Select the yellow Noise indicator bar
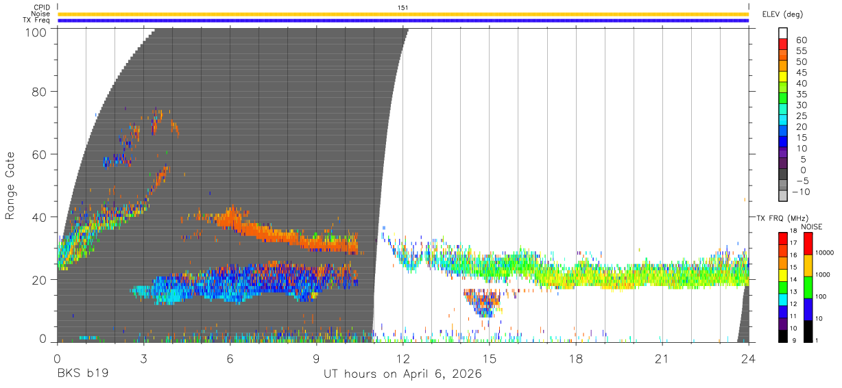This screenshot has height=388, width=842. point(403,14)
